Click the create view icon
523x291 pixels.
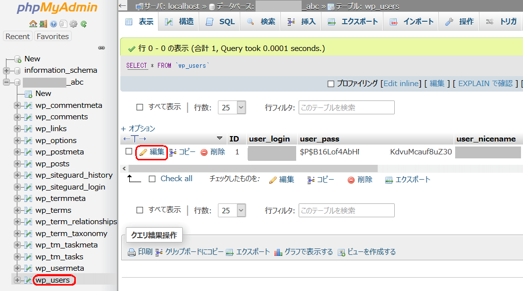[341, 252]
